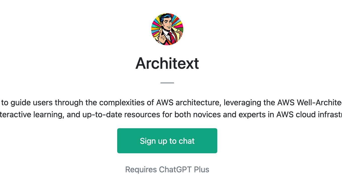Click the Requires ChatGPT Plus text
Screen dimensions: 342x192
(x=167, y=170)
